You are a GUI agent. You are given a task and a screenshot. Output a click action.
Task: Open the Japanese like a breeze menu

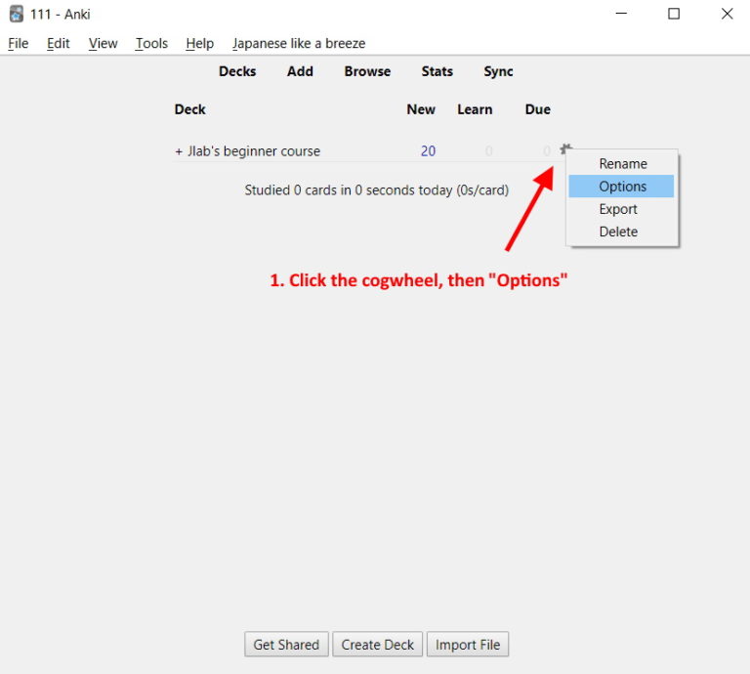click(299, 43)
